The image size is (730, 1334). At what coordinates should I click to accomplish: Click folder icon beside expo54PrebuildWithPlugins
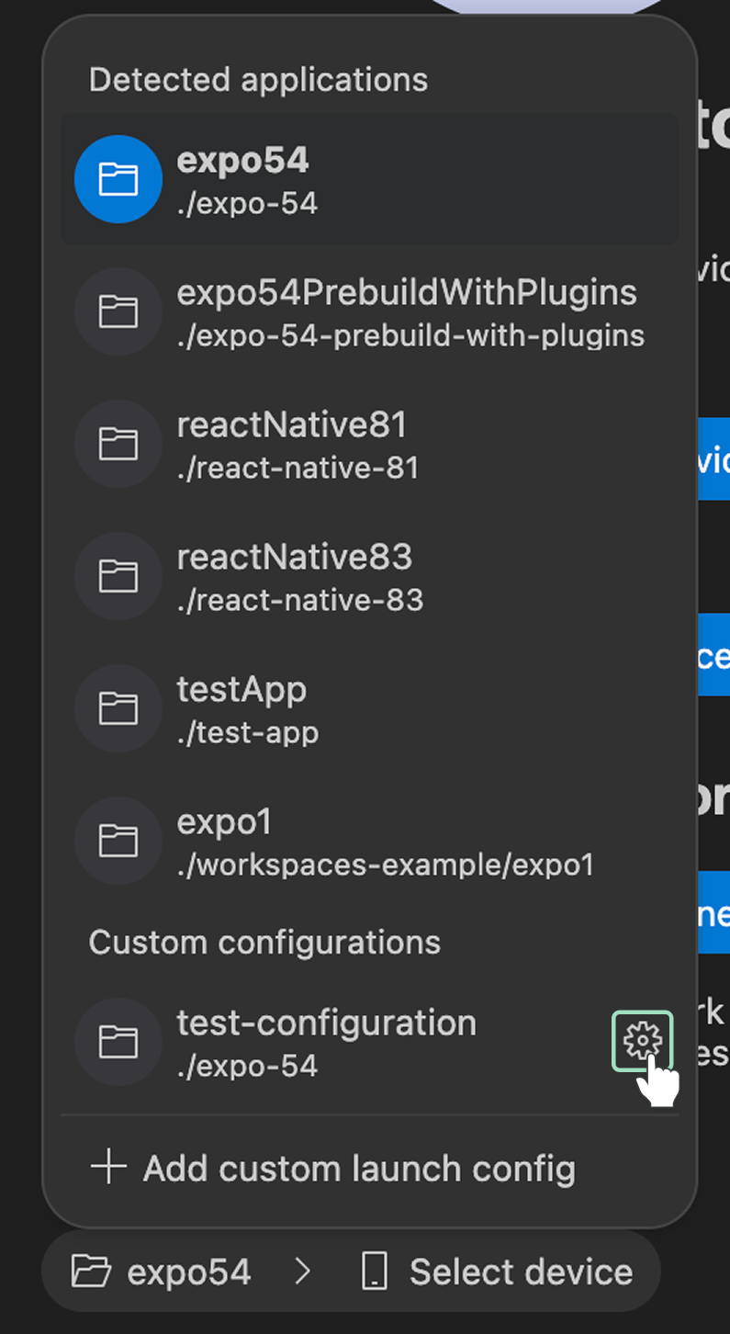pos(118,311)
